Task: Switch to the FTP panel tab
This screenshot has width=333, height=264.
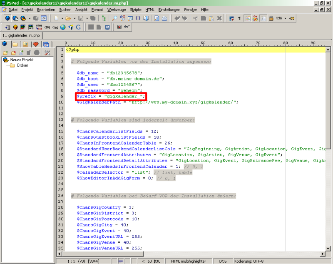Action: point(25,44)
